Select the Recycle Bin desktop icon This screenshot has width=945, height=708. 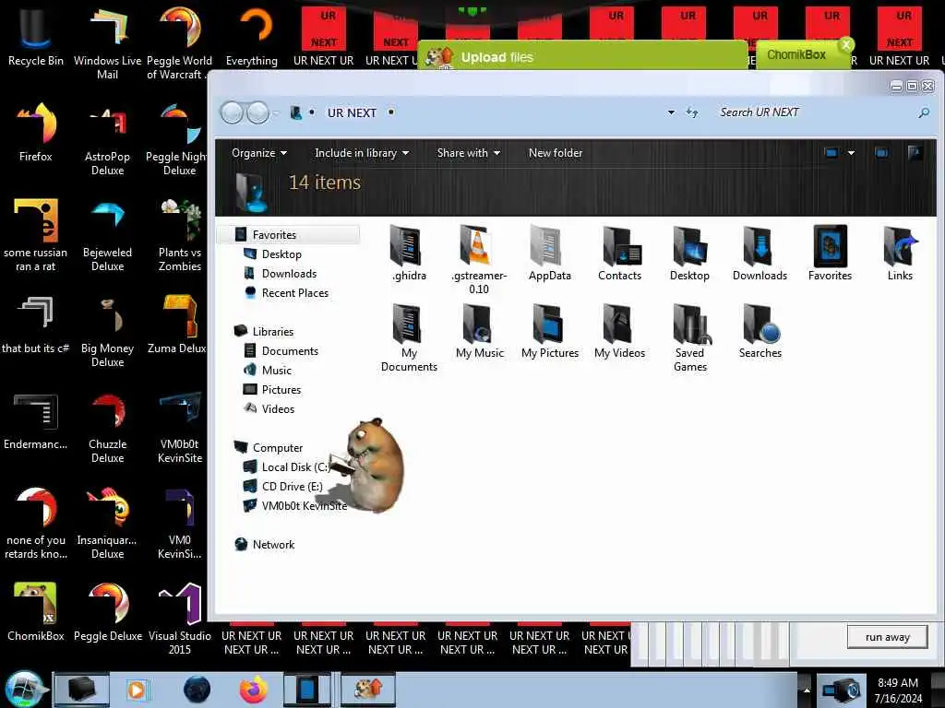[x=36, y=36]
